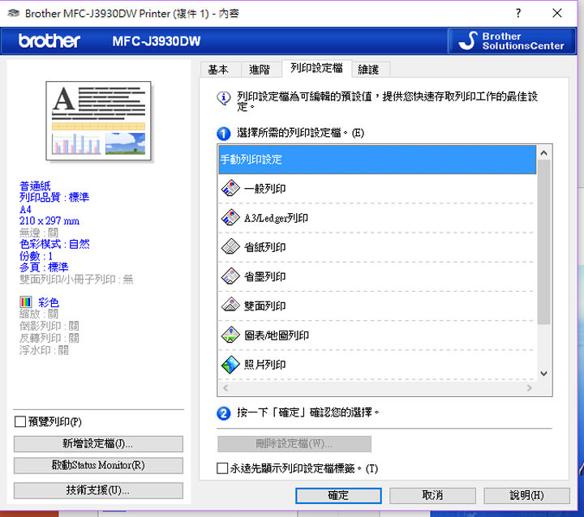Switch to the 進階 tab
Screen dimensions: 584x517
click(x=260, y=70)
